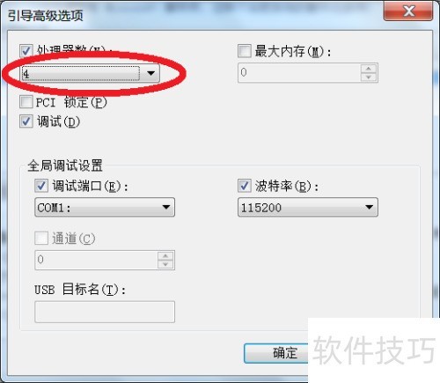Viewport: 440px width, 383px height.
Task: Click the 最大内存 value input field
Action: (299, 72)
